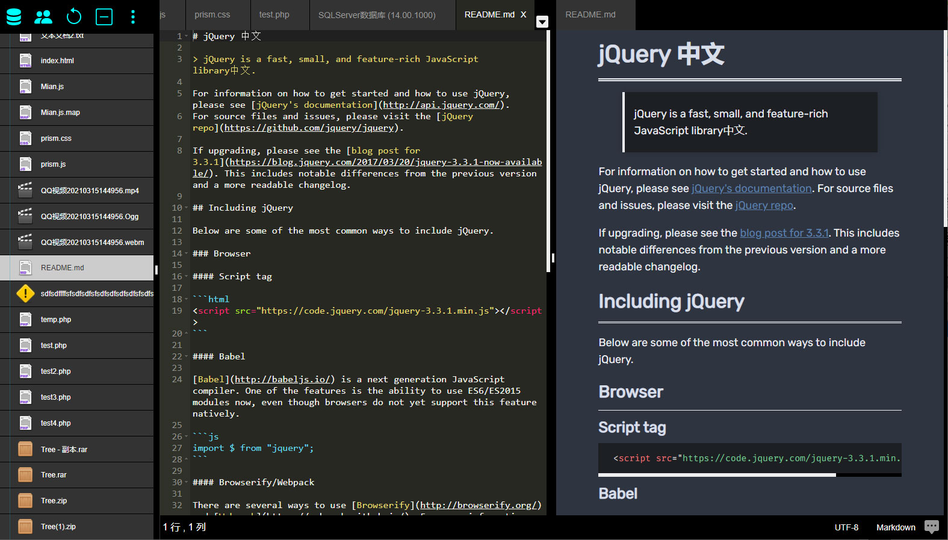This screenshot has width=948, height=540.
Task: Click the 'Browser' heading in the preview
Action: coord(631,392)
